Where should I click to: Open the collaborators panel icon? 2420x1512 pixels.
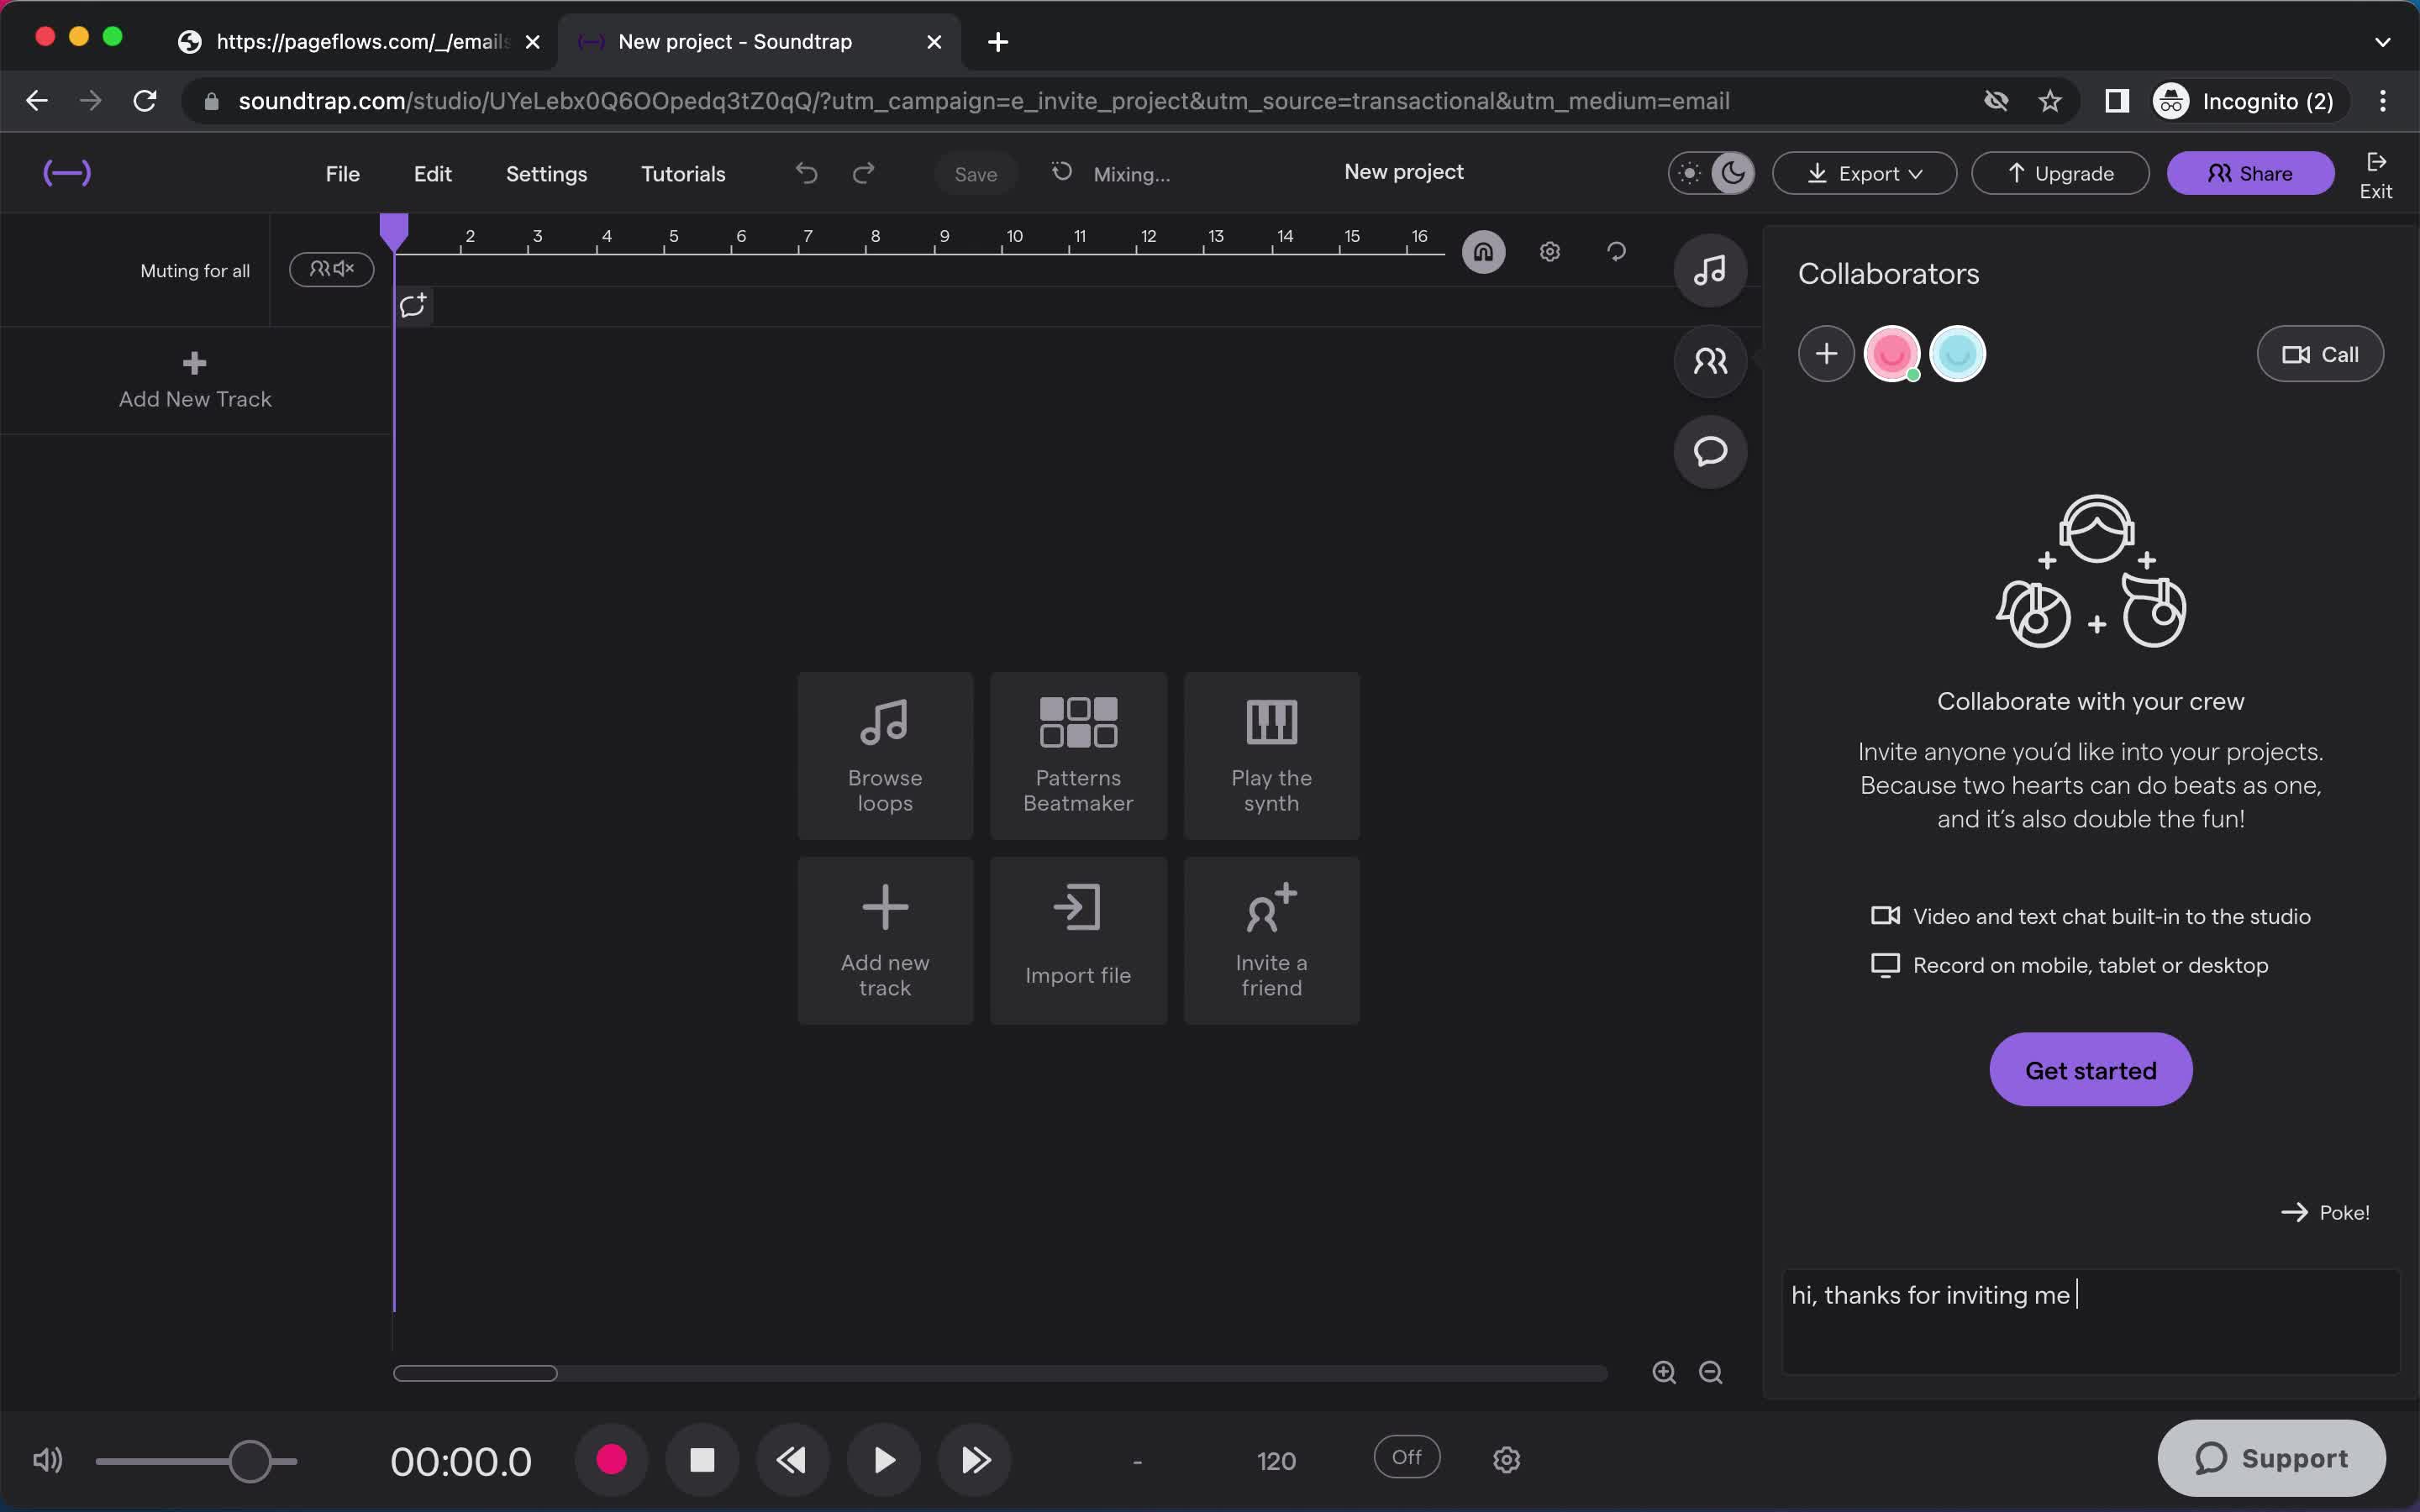point(1711,360)
